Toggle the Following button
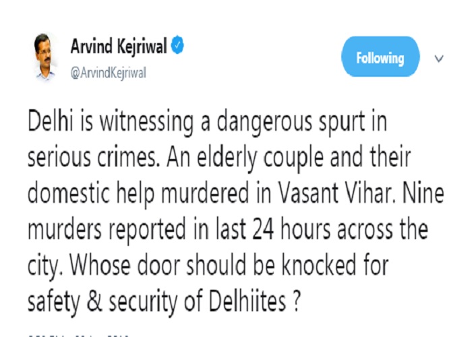 [380, 57]
